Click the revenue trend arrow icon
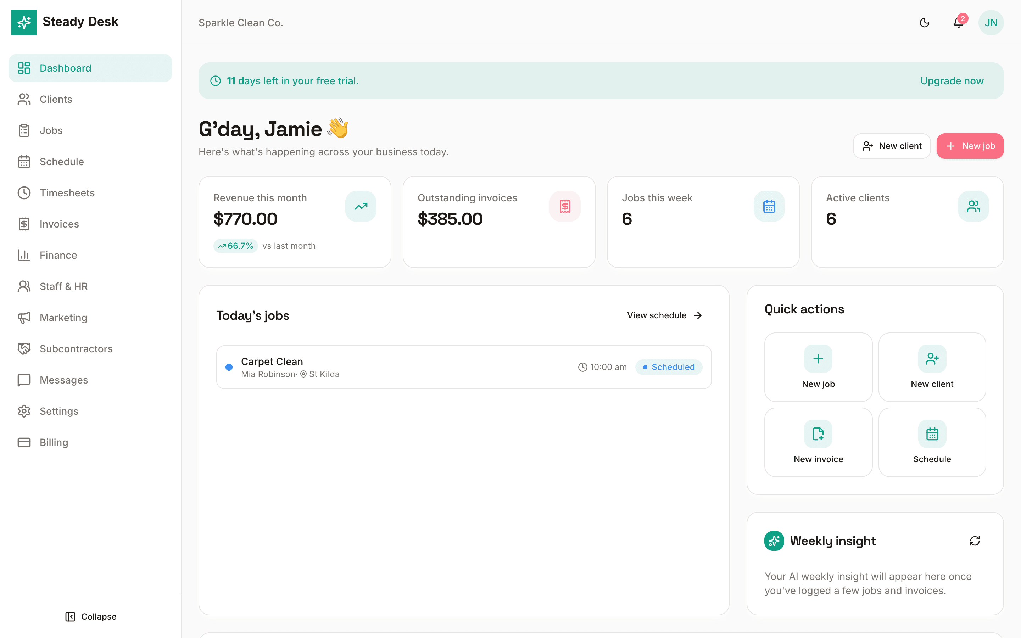This screenshot has height=638, width=1021. coord(361,206)
